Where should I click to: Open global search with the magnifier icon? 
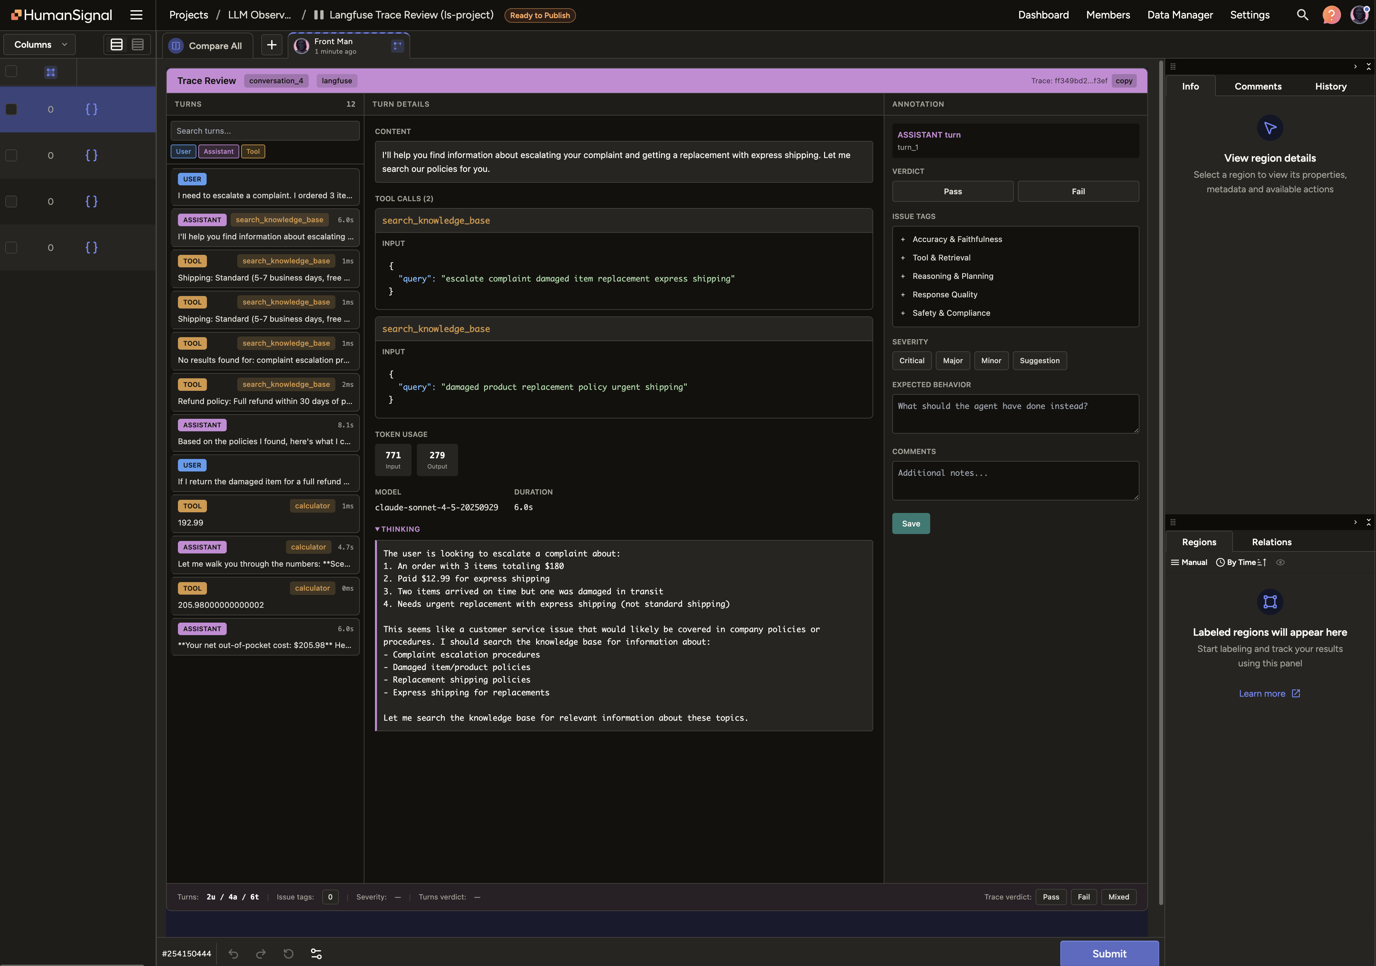point(1302,14)
